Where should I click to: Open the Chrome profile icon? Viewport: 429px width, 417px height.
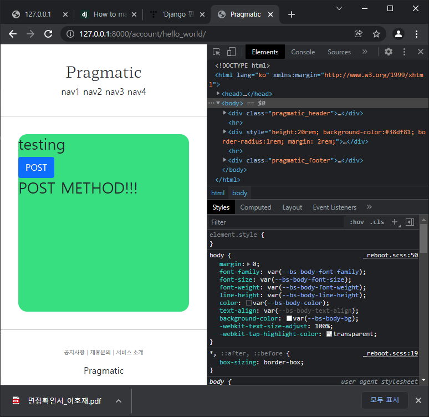(x=399, y=34)
